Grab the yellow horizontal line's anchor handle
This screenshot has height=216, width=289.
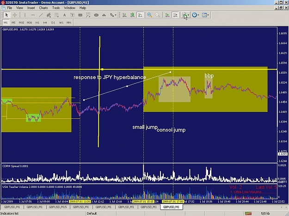pos(102,70)
